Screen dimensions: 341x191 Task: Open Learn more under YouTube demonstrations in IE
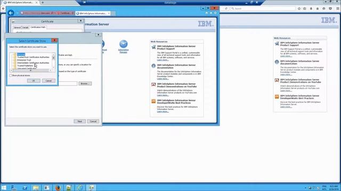pos(163,95)
